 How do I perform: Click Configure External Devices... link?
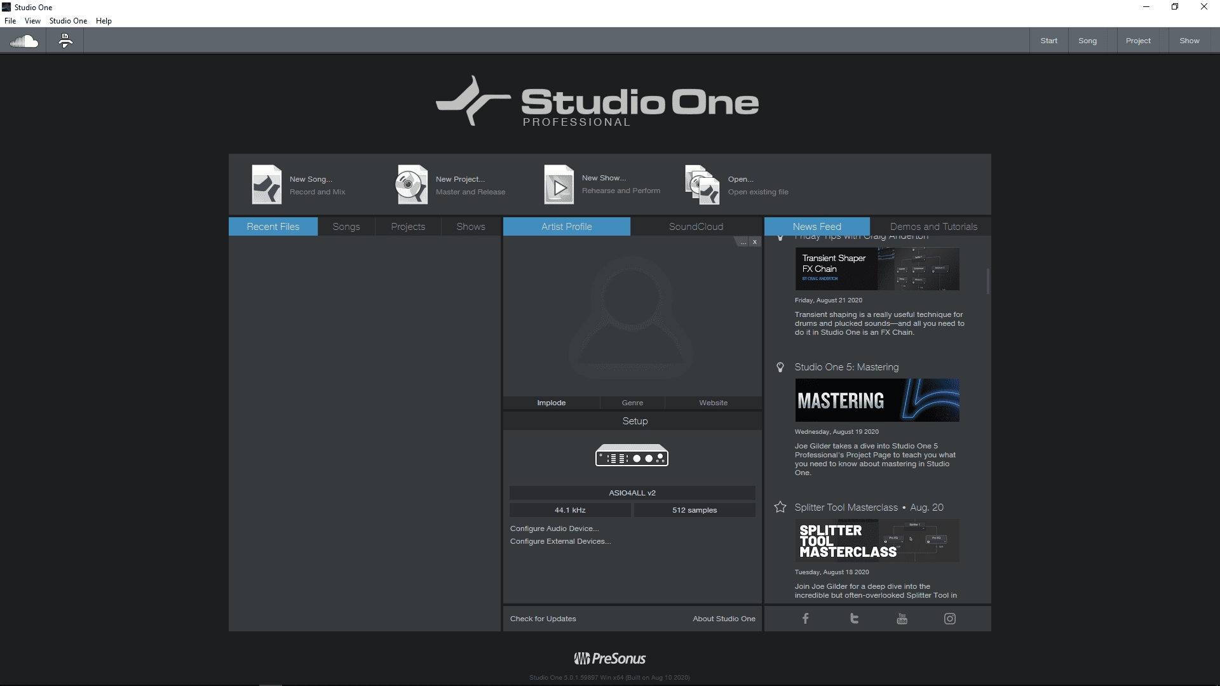click(x=560, y=541)
